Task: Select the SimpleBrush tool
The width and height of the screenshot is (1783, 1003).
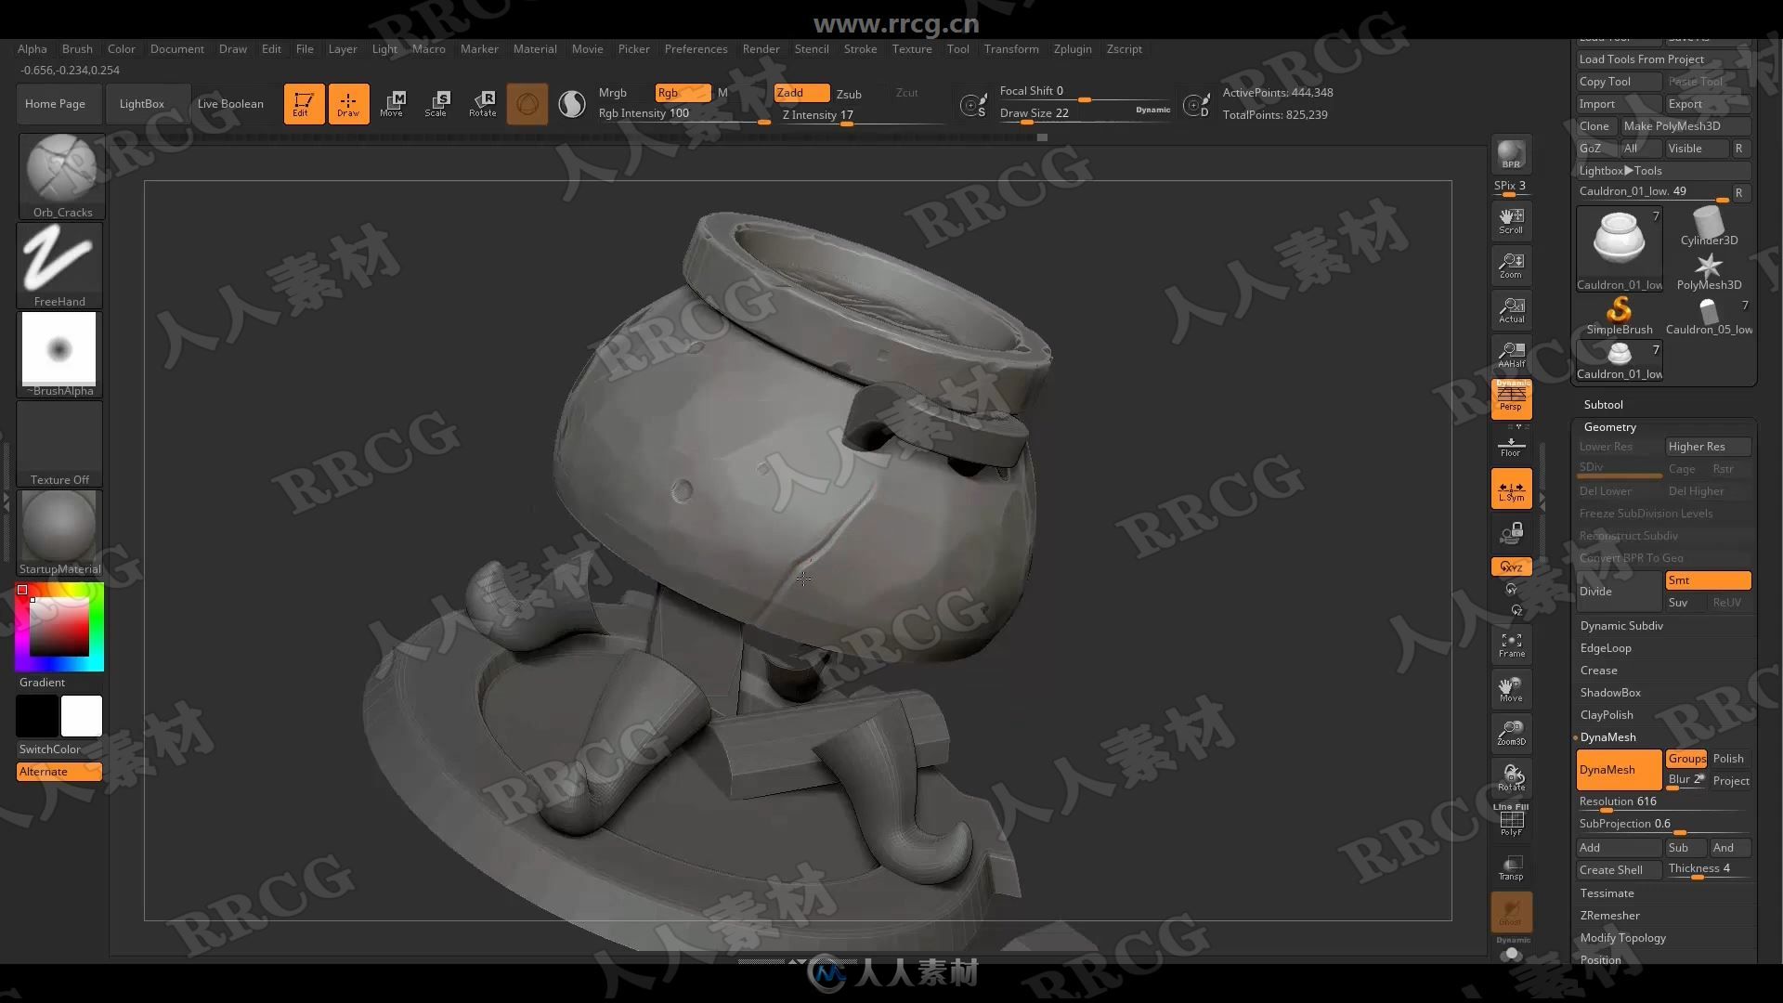Action: [x=1620, y=316]
